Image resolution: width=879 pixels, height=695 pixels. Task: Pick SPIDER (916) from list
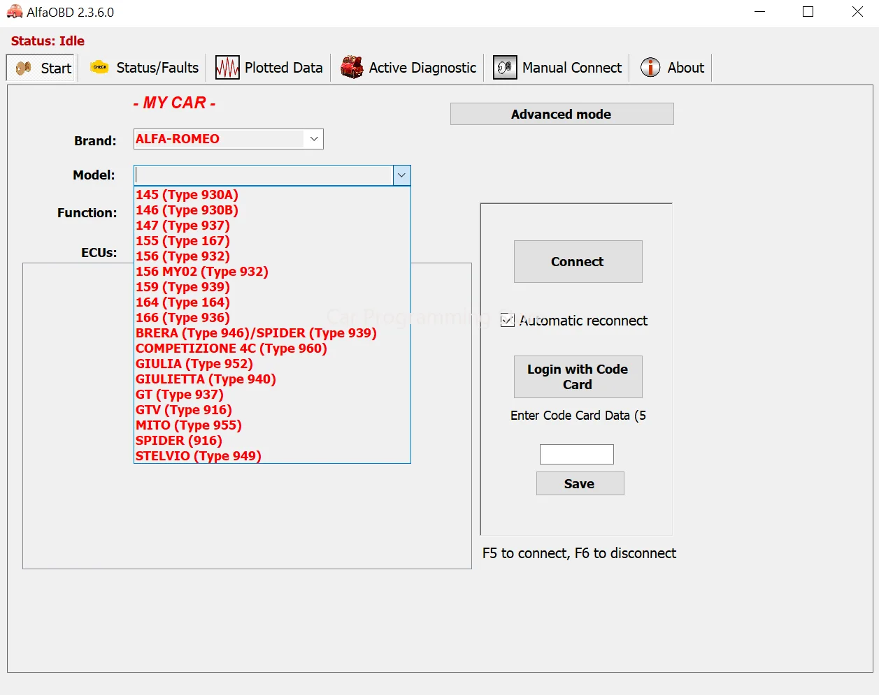(272, 441)
